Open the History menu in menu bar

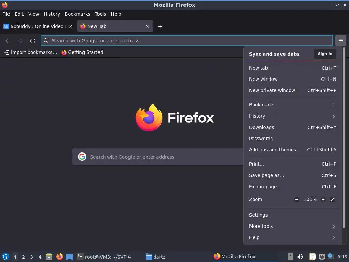[52, 14]
